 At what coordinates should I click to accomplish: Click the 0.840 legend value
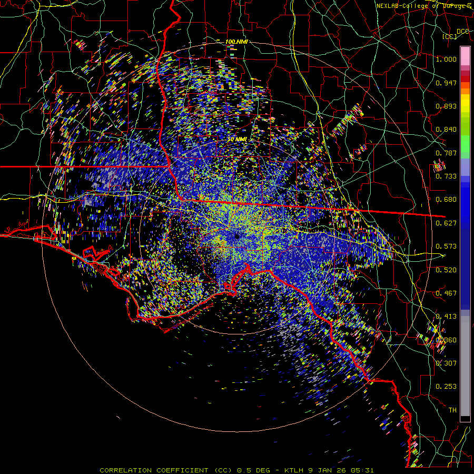[446, 130]
